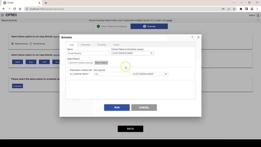
Task: Open the rp_Customer Name mapping dropdown
Action: click(x=150, y=74)
